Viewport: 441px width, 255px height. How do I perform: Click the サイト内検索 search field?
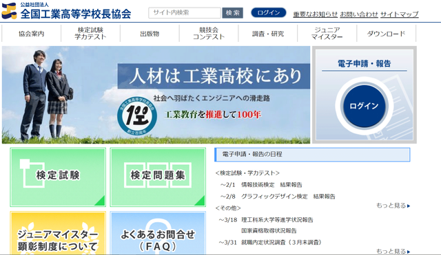[x=185, y=13]
